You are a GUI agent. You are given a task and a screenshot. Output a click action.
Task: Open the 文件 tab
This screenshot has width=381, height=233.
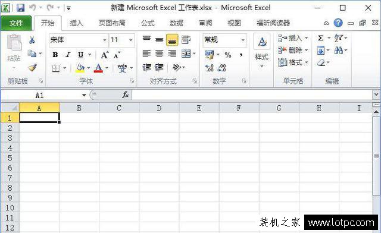point(16,23)
